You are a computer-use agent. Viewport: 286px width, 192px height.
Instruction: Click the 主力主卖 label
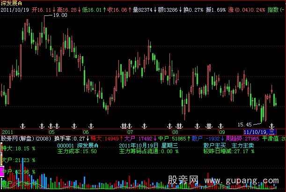242,146
